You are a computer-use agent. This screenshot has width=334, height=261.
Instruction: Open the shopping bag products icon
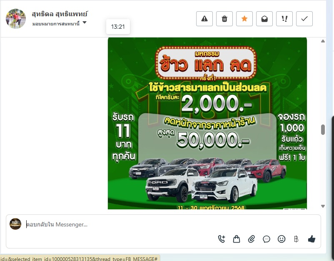pyautogui.click(x=237, y=239)
